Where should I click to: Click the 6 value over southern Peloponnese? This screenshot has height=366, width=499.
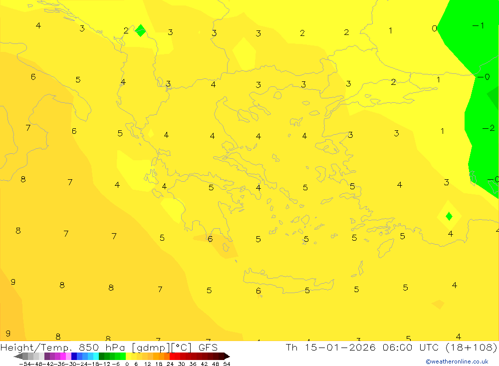[210, 239]
